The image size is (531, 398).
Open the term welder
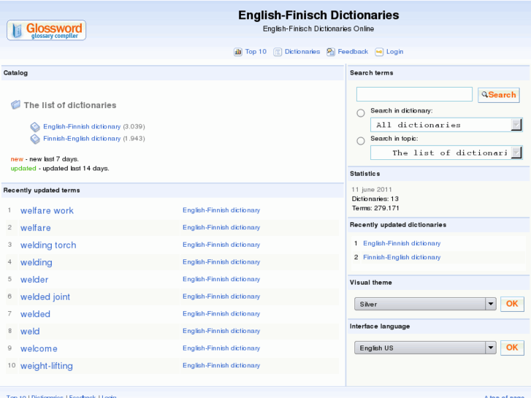pyautogui.click(x=34, y=280)
